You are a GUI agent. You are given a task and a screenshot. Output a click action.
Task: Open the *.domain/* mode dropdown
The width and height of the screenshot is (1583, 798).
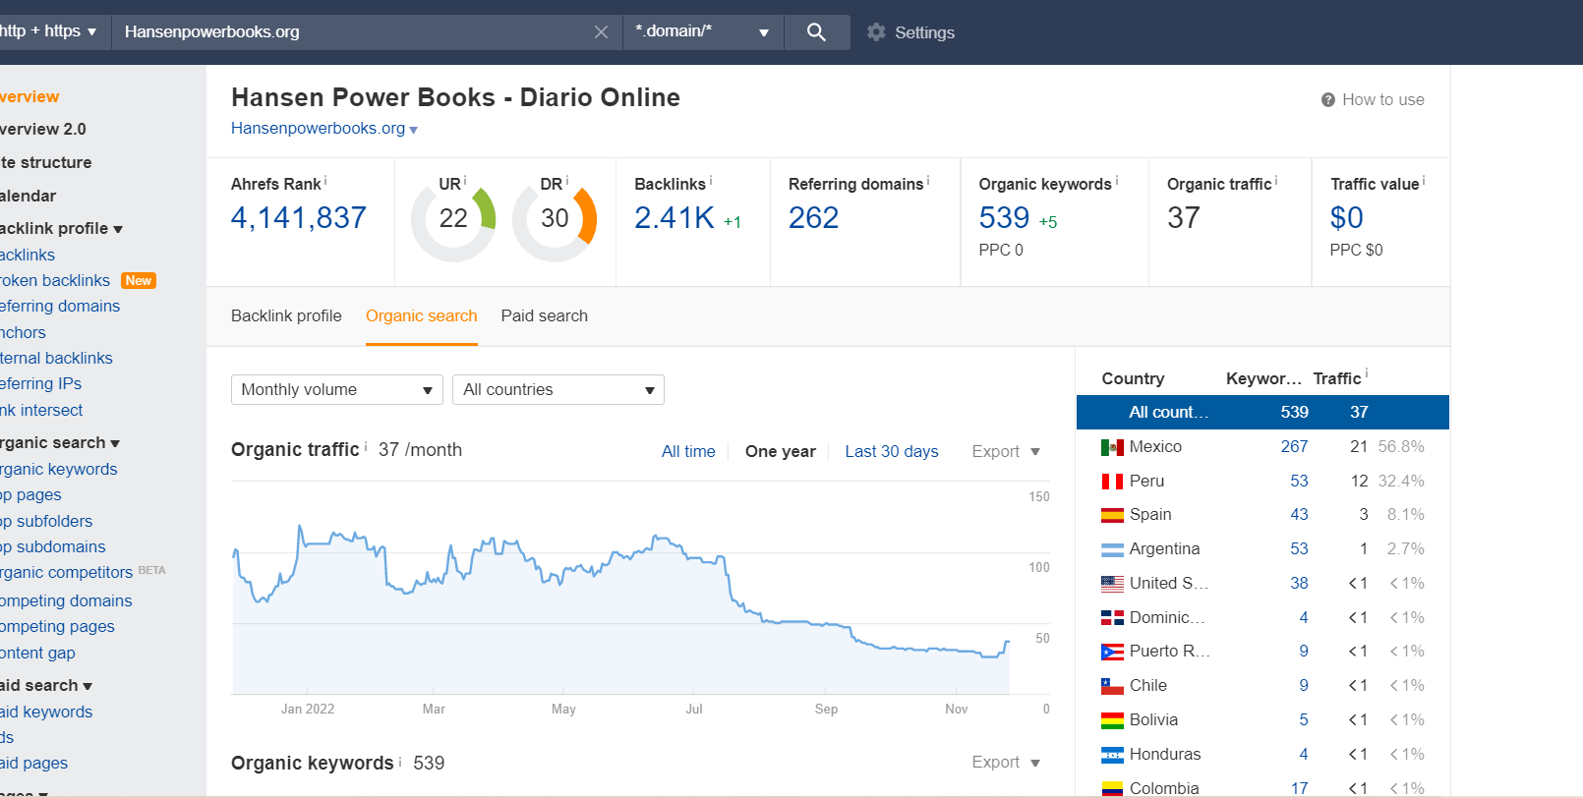(703, 31)
